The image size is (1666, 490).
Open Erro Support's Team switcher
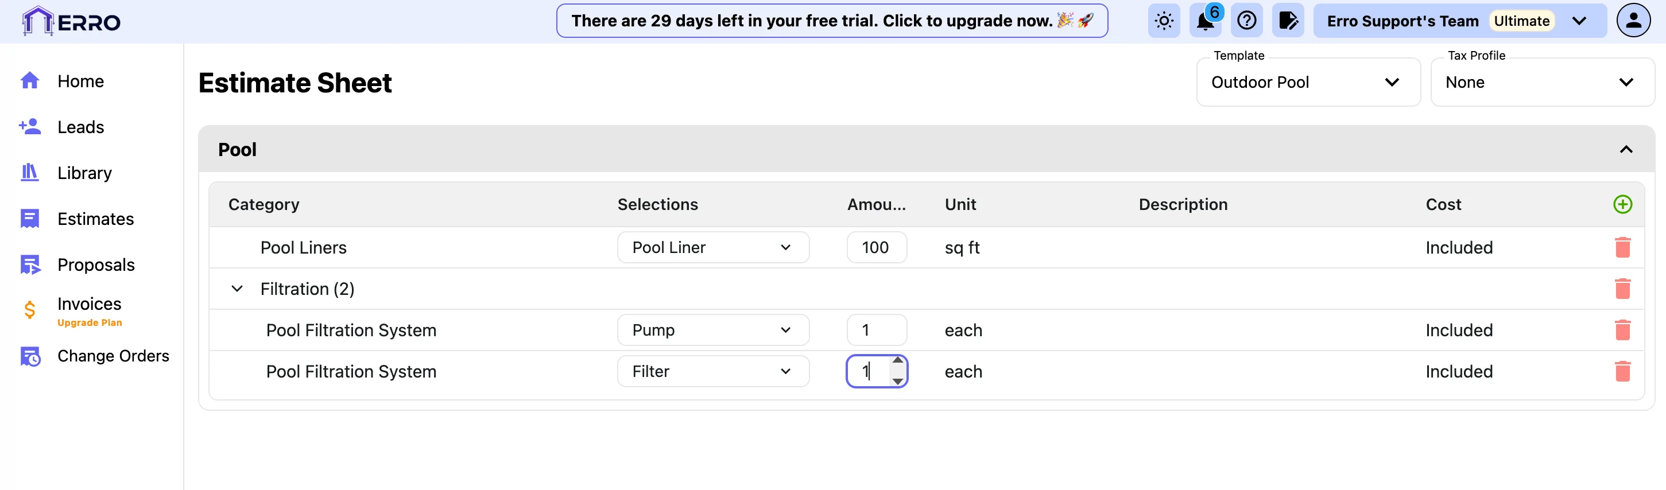point(1459,21)
